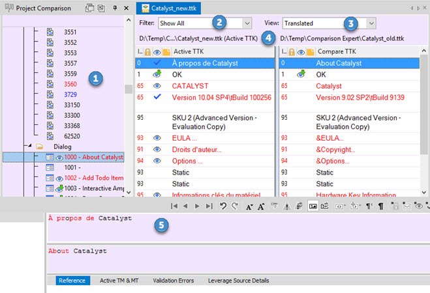Viewport: 430px width, 293px height.
Task: Click the Compare TTK vertical scrollbar thumb
Action: point(424,104)
